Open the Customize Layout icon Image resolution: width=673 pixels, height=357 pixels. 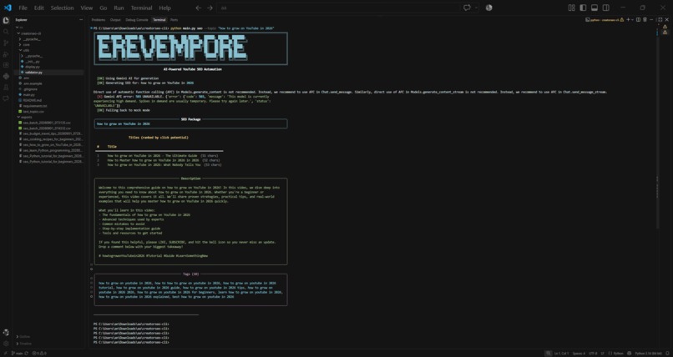click(572, 8)
